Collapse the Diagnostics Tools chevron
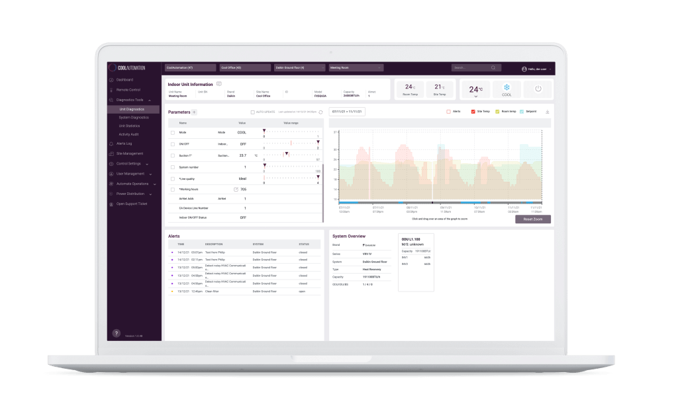The width and height of the screenshot is (678, 417). (x=150, y=100)
